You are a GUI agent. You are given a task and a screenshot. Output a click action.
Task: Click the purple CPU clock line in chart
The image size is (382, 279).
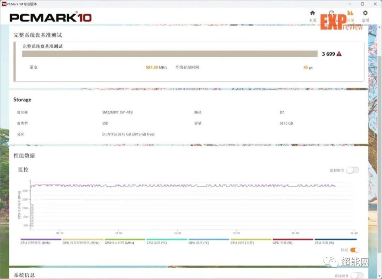[x=183, y=186]
